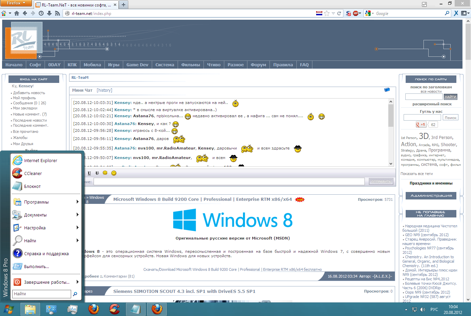Open the Фильмы site menu item

pos(191,65)
